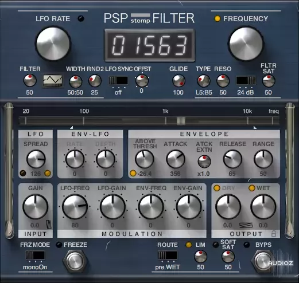Click the filter TYPE mini knob
The width and height of the screenshot is (299, 283).
[204, 81]
